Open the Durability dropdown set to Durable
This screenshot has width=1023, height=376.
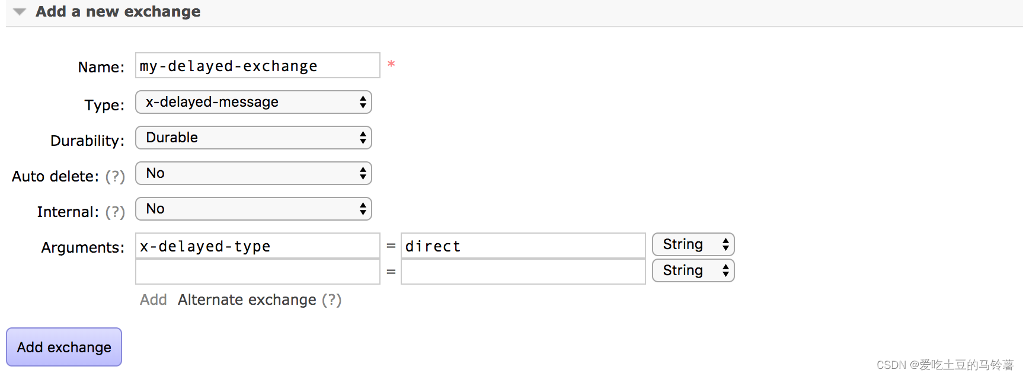point(253,138)
